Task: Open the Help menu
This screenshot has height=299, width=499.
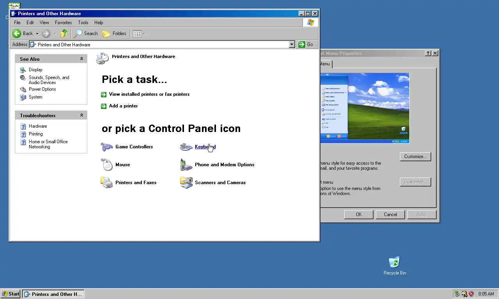Action: point(99,23)
